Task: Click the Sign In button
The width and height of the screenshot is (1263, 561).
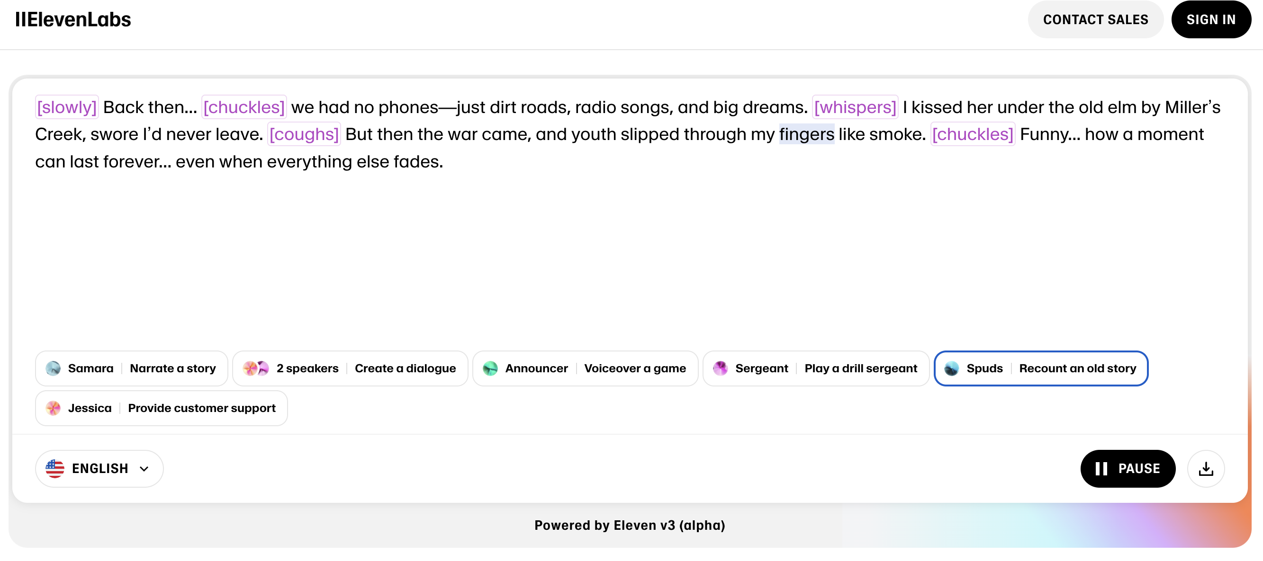Action: (1211, 19)
